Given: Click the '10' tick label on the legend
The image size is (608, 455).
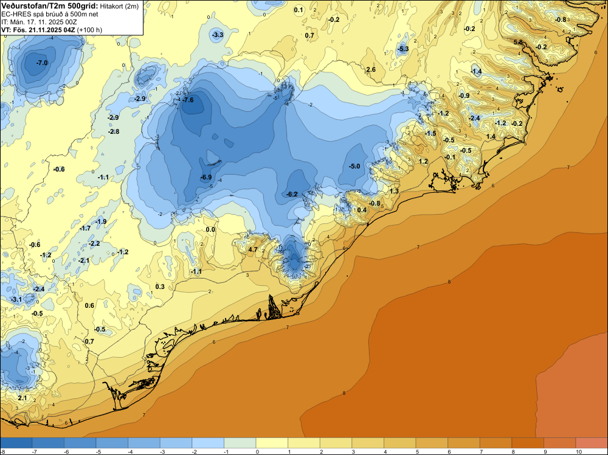Looking at the screenshot, I should click(579, 452).
